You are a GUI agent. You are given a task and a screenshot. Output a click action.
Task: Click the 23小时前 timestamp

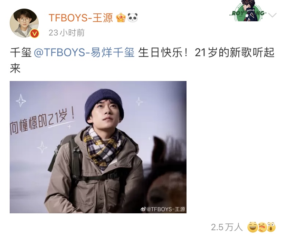pyautogui.click(x=67, y=33)
